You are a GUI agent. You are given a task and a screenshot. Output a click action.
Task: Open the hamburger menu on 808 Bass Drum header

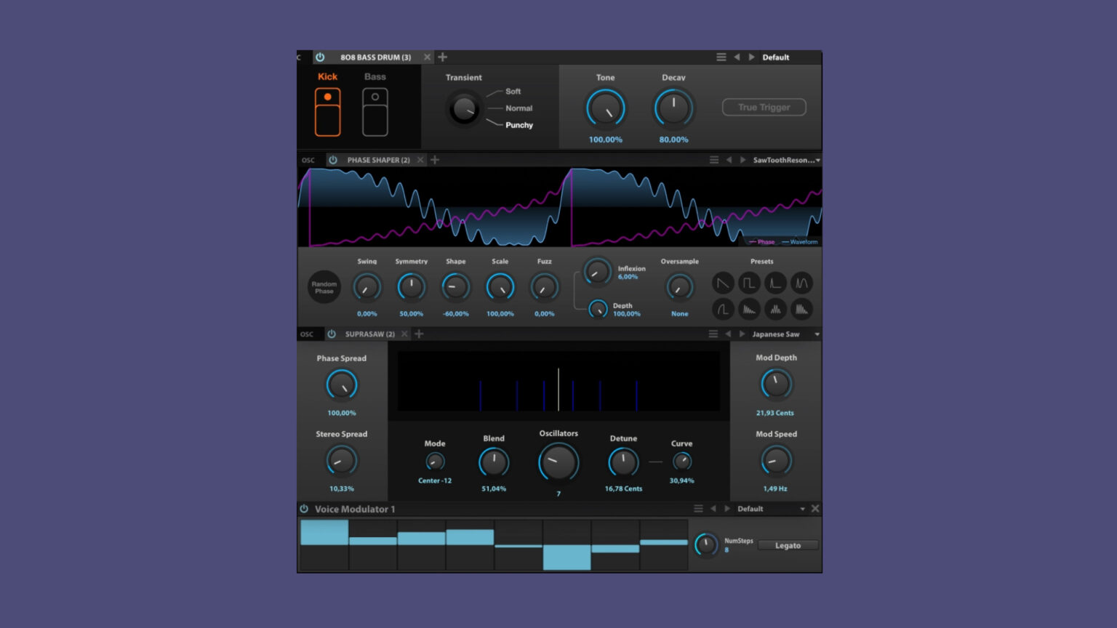pos(721,57)
